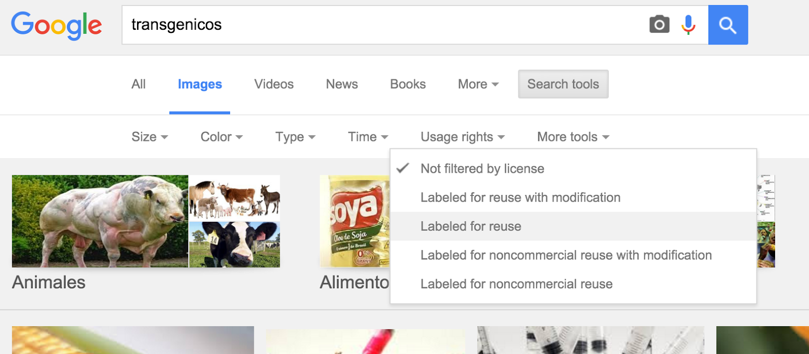The width and height of the screenshot is (809, 354).
Task: Toggle the Search tools button
Action: pos(563,84)
